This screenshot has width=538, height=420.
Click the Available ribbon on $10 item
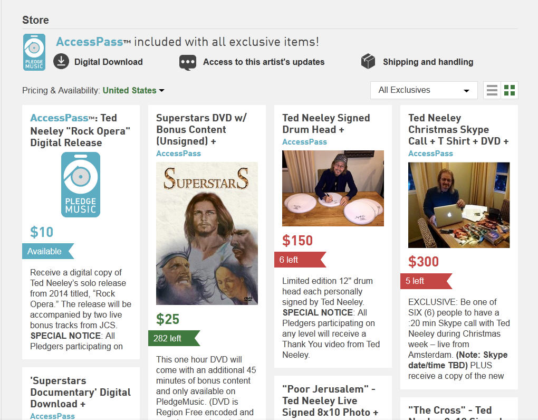45,252
